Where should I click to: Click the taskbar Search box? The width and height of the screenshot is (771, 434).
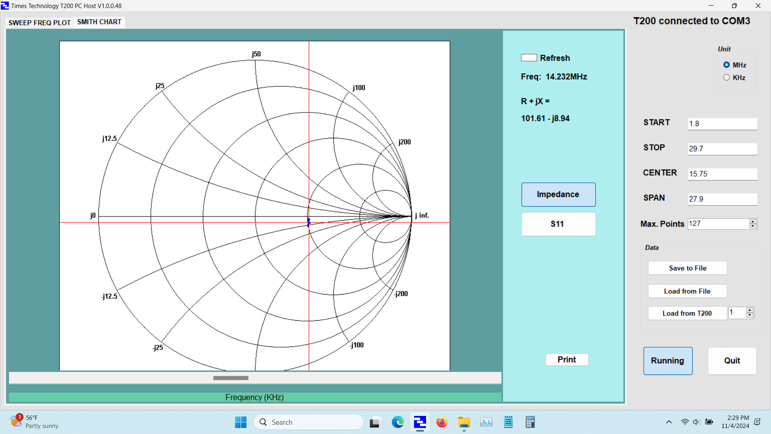(x=308, y=422)
